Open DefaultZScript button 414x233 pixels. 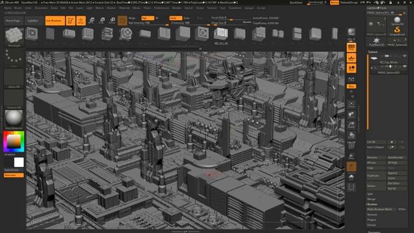[x=349, y=3]
